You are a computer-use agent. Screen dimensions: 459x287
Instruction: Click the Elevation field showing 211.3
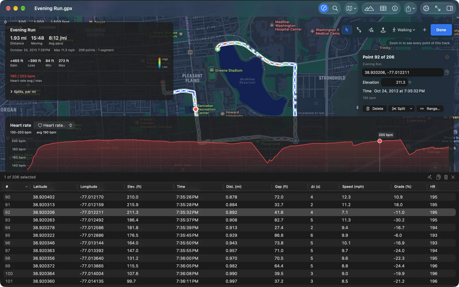point(394,82)
